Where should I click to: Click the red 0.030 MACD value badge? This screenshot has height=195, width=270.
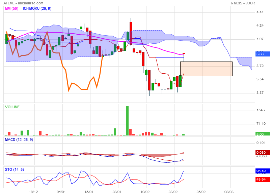(263, 152)
